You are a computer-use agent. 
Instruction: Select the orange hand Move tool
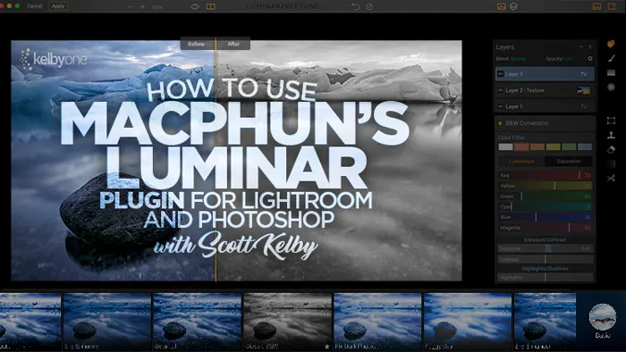pyautogui.click(x=611, y=44)
